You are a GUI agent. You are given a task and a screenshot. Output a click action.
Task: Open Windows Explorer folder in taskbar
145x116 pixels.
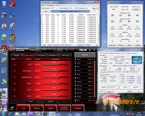coord(17,114)
